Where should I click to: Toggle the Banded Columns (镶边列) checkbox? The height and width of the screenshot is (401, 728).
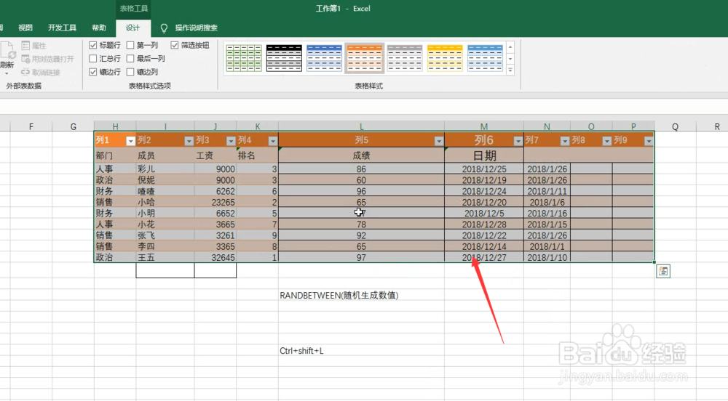130,72
